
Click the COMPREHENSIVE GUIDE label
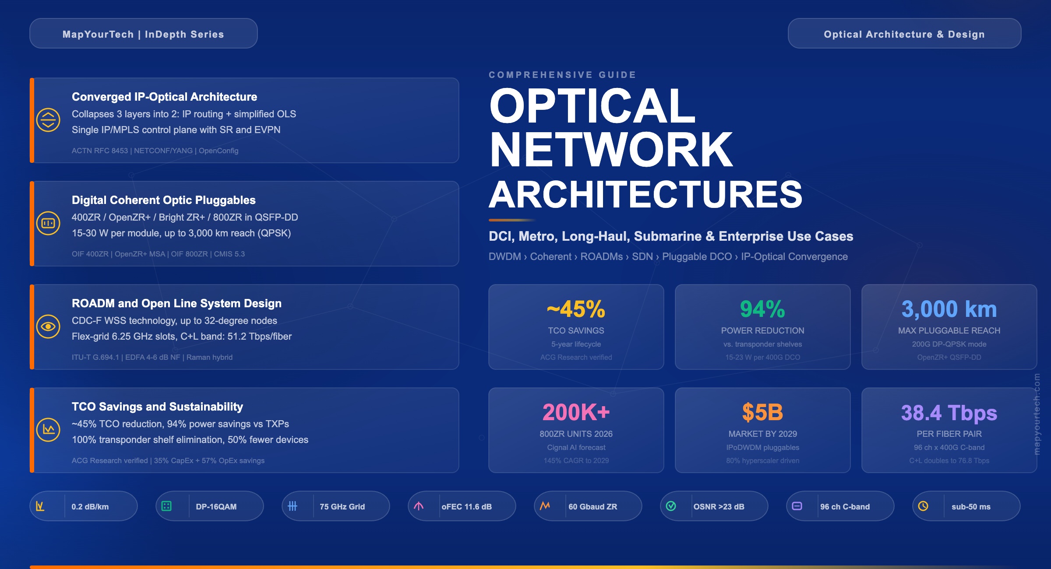(x=563, y=75)
